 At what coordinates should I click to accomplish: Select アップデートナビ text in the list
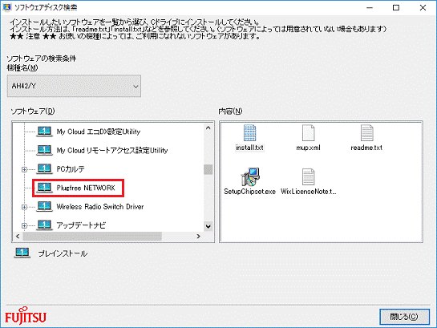tap(81, 225)
